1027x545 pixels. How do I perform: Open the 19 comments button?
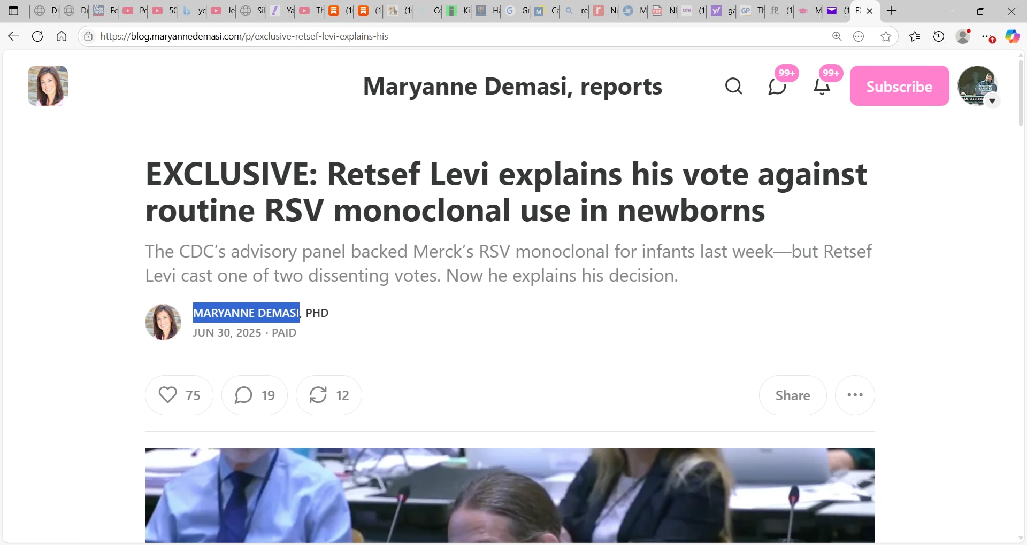pyautogui.click(x=255, y=395)
